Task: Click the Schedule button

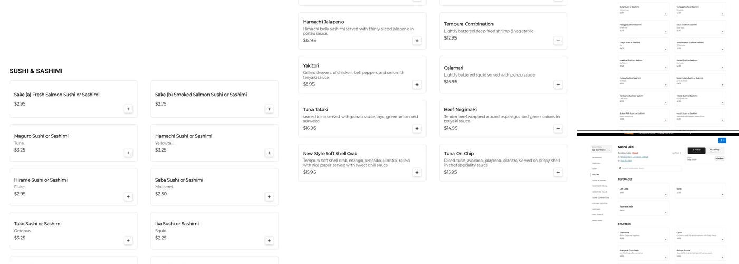Action: 719,158
